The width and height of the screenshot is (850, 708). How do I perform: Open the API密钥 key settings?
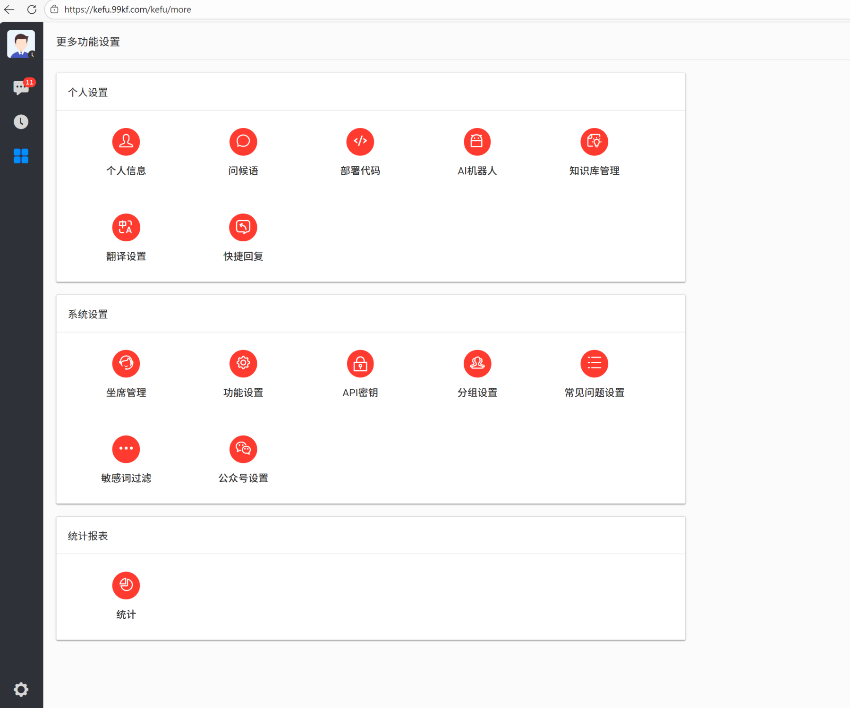360,364
